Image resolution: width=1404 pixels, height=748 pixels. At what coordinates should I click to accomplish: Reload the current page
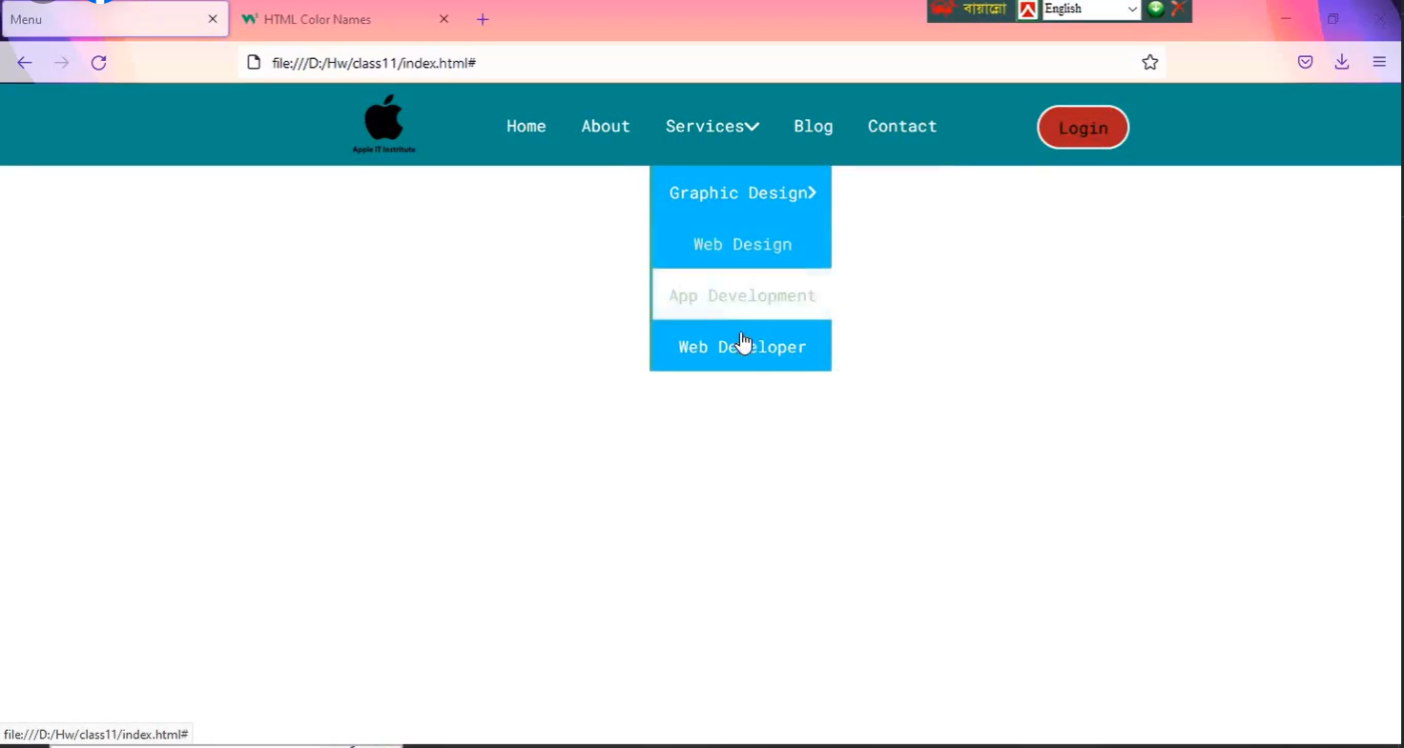coord(98,63)
